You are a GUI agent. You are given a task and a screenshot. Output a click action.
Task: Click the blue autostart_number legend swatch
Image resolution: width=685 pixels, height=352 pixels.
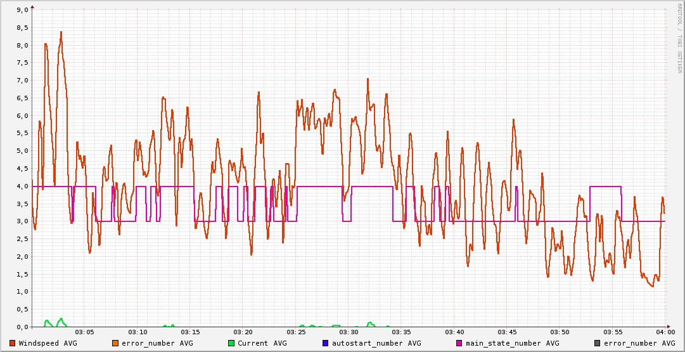pos(325,343)
